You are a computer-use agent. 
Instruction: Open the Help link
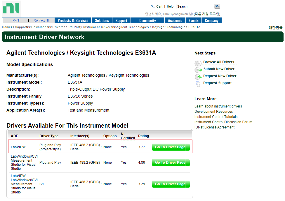(x=170, y=6)
